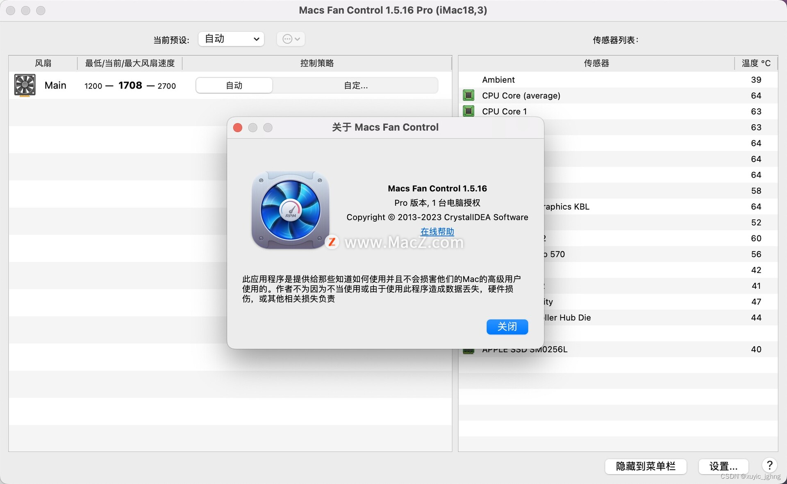Click the question mark help button

tap(769, 466)
